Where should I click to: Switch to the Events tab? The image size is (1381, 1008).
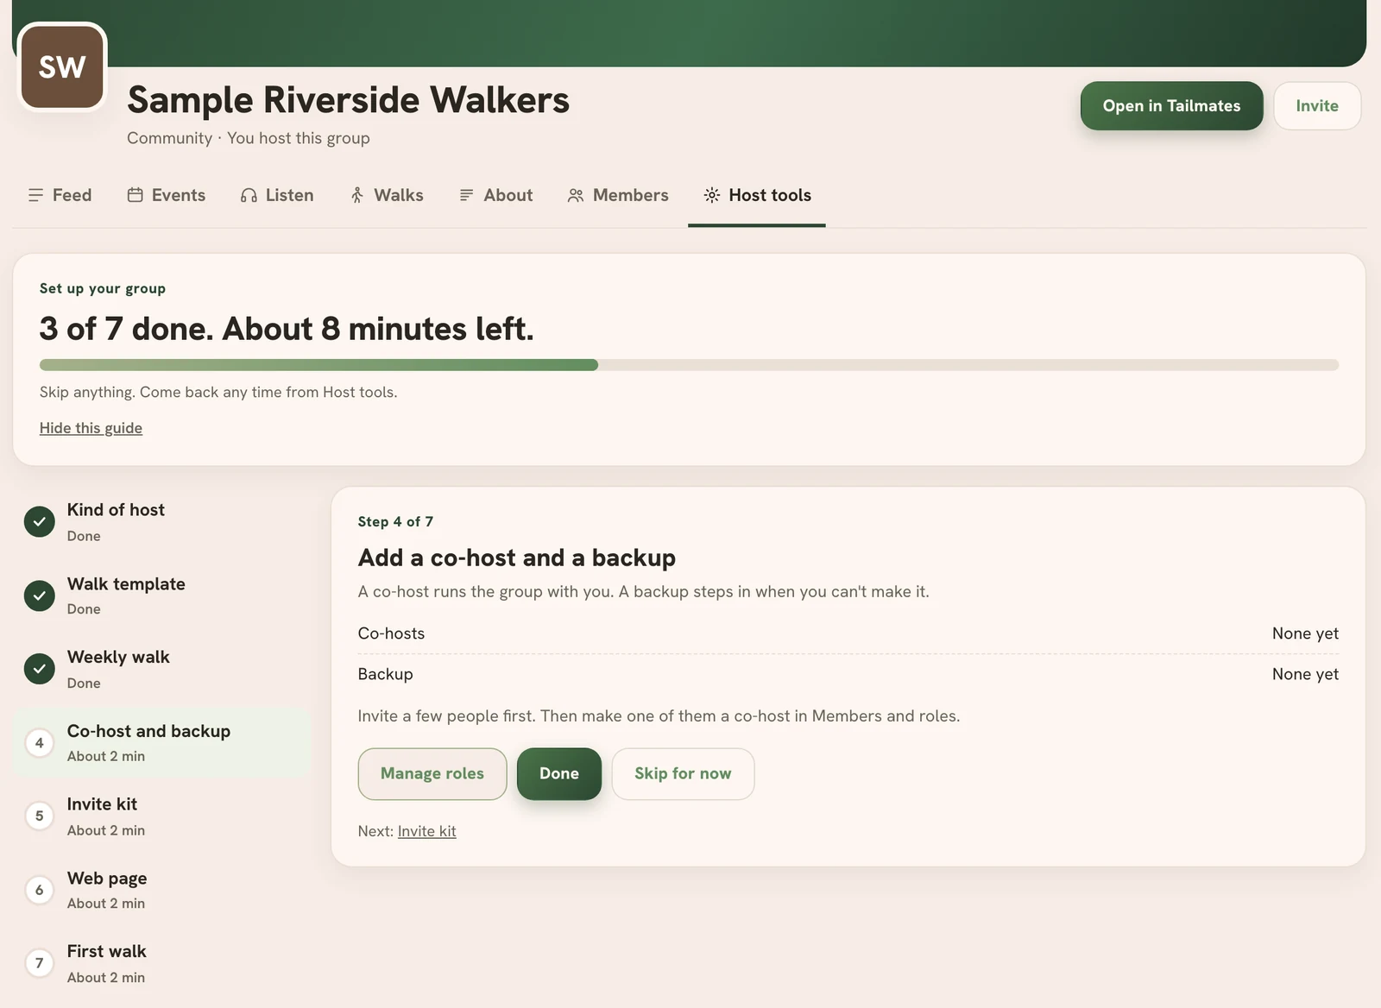point(167,195)
